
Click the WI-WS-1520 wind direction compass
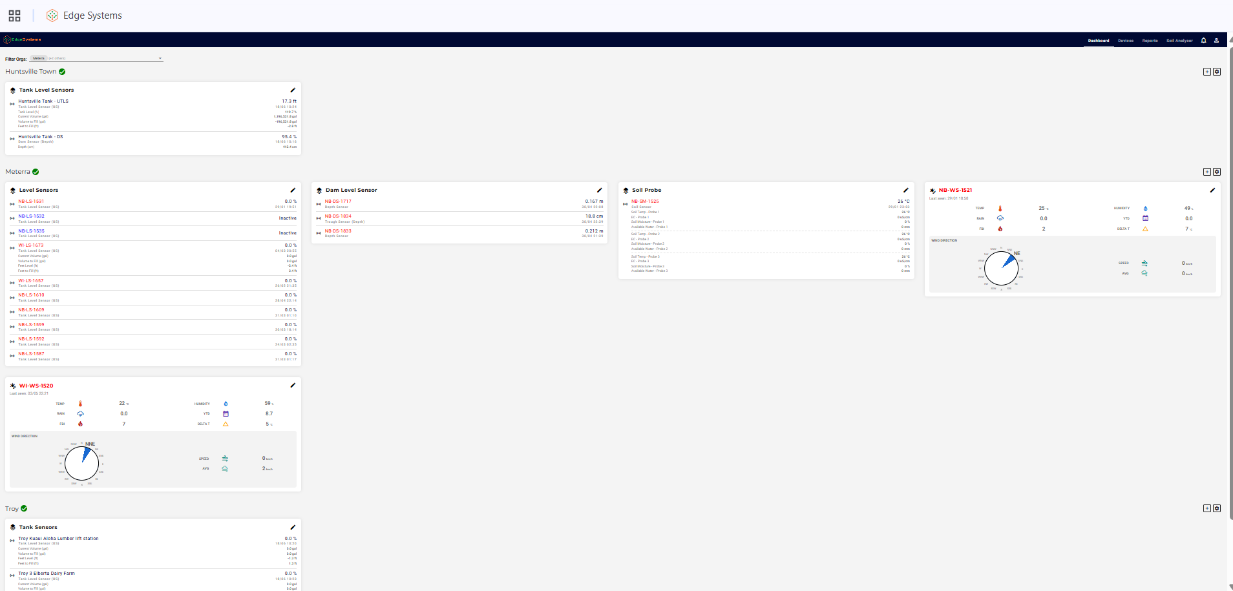81,463
